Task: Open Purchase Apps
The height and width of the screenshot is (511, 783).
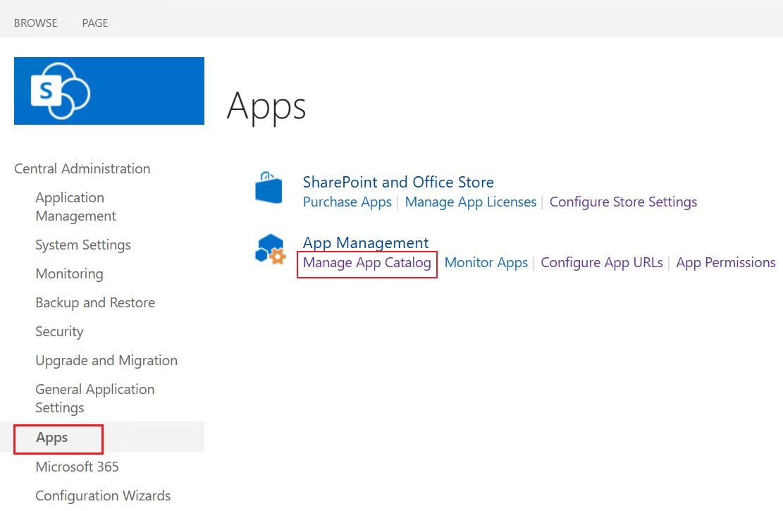Action: click(347, 202)
